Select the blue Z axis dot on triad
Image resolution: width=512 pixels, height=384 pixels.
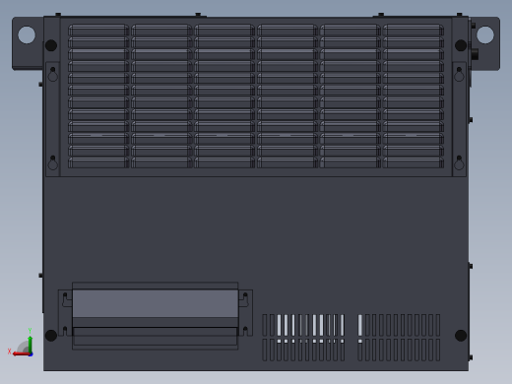[31, 354]
